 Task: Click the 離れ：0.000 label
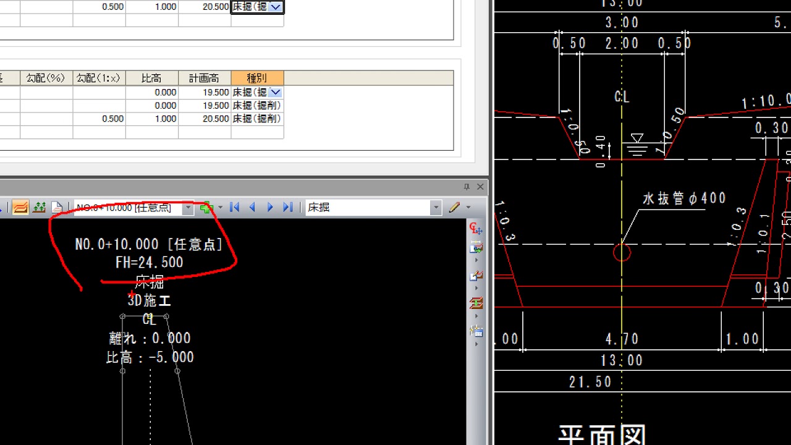coord(150,339)
